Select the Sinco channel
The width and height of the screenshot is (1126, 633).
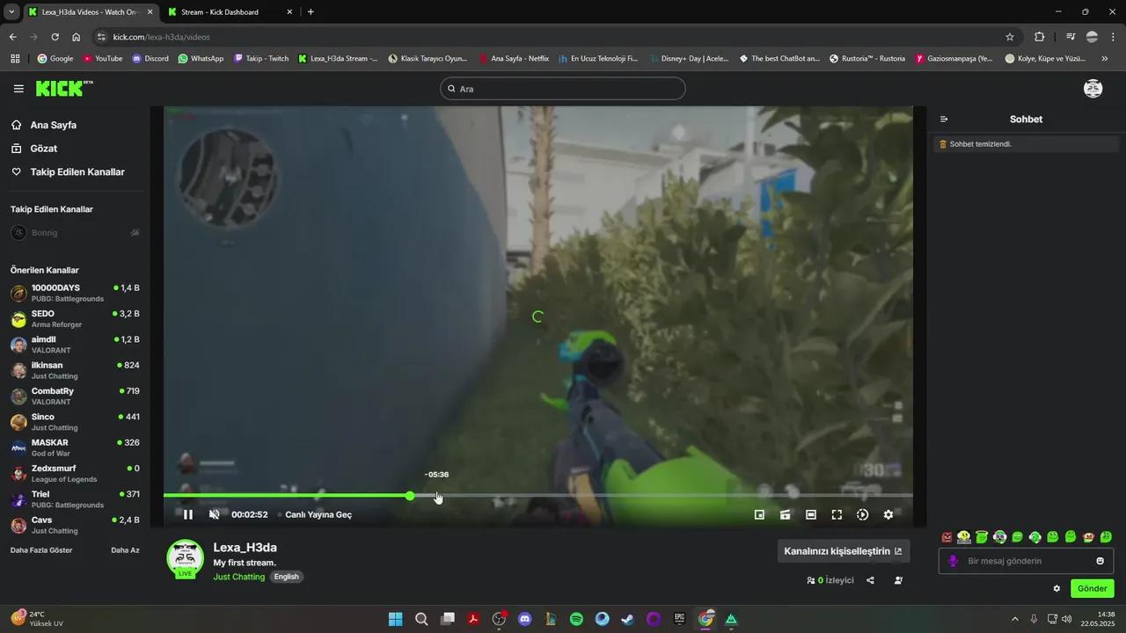[75, 422]
